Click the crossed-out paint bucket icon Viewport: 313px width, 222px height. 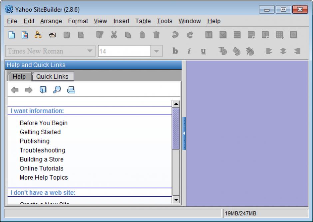tap(250, 51)
